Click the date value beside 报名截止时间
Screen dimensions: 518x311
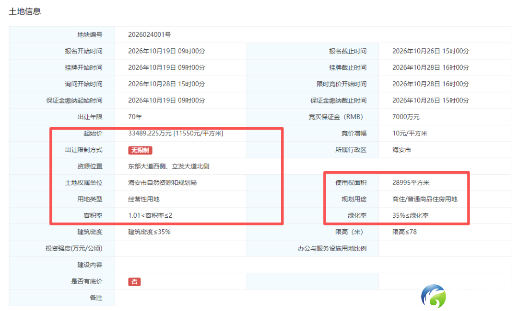pyautogui.click(x=431, y=51)
